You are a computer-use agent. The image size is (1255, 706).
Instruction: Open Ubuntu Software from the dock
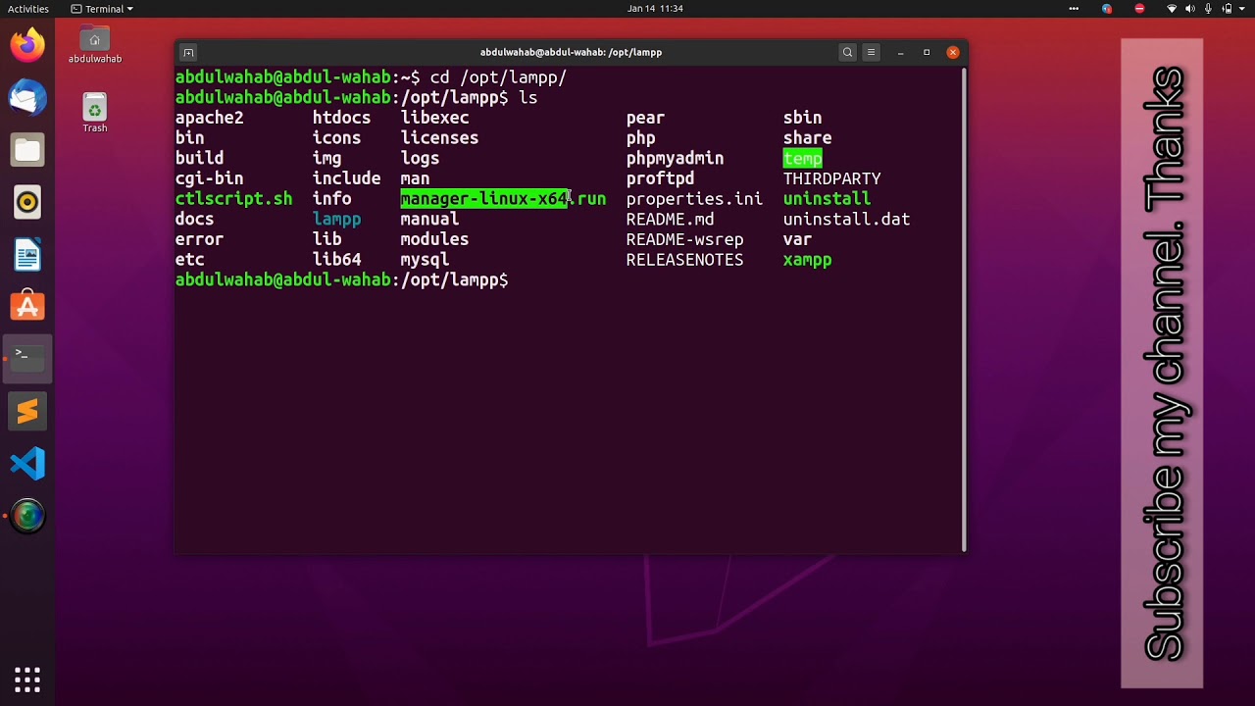tap(27, 307)
